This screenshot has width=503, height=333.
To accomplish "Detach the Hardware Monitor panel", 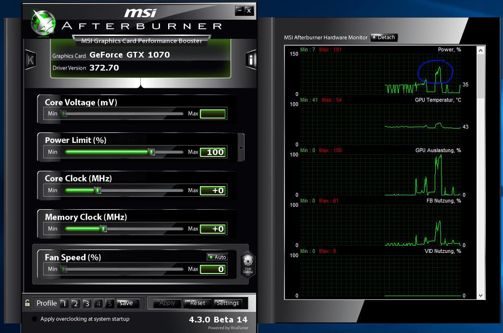I will [384, 37].
